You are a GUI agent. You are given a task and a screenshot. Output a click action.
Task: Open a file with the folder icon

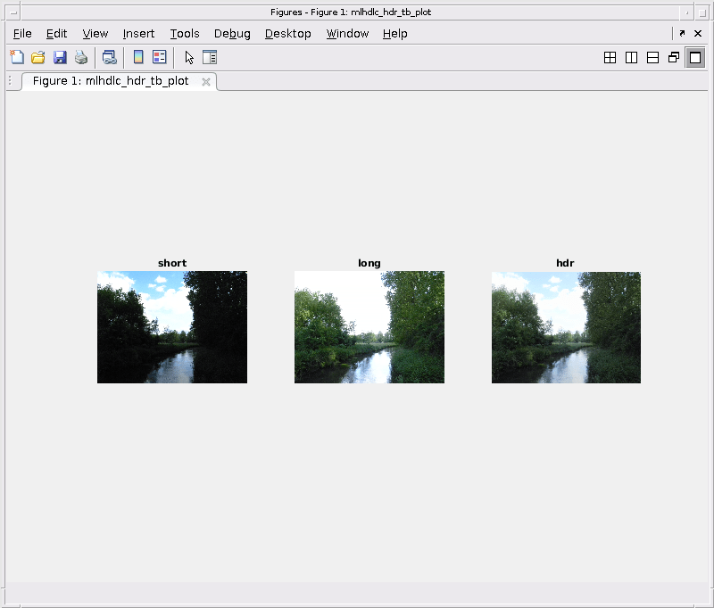coord(38,57)
